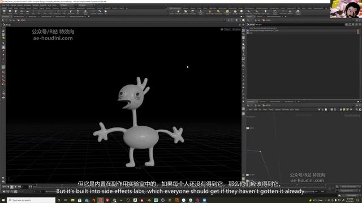Open the Render menu

13,5
